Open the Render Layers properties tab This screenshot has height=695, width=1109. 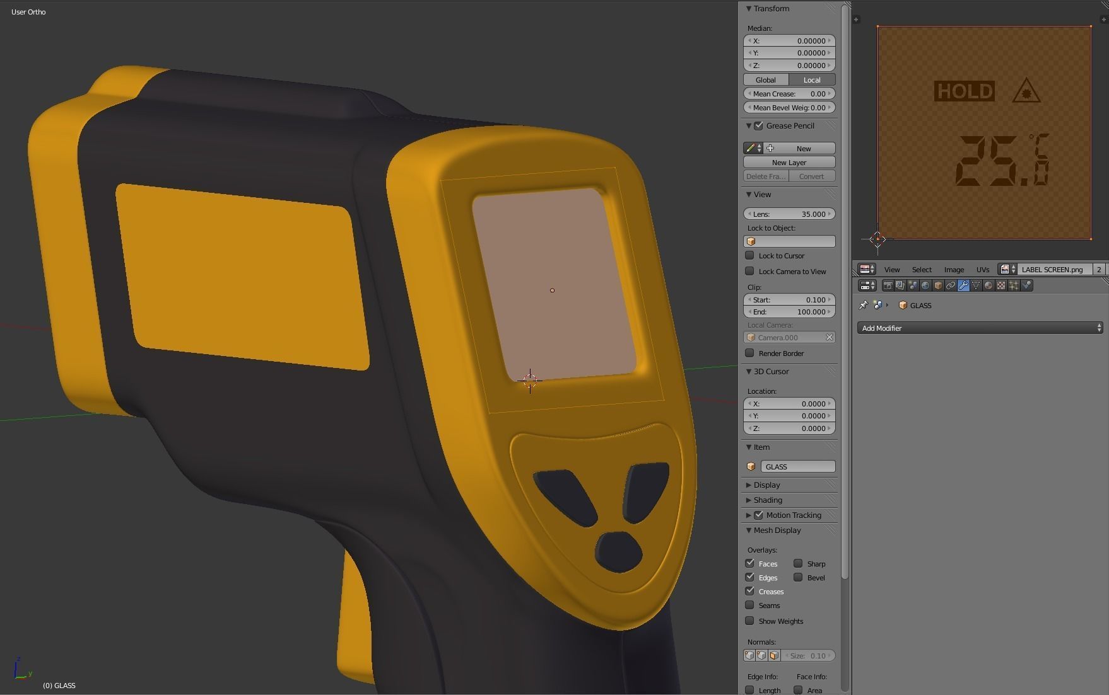(x=900, y=285)
